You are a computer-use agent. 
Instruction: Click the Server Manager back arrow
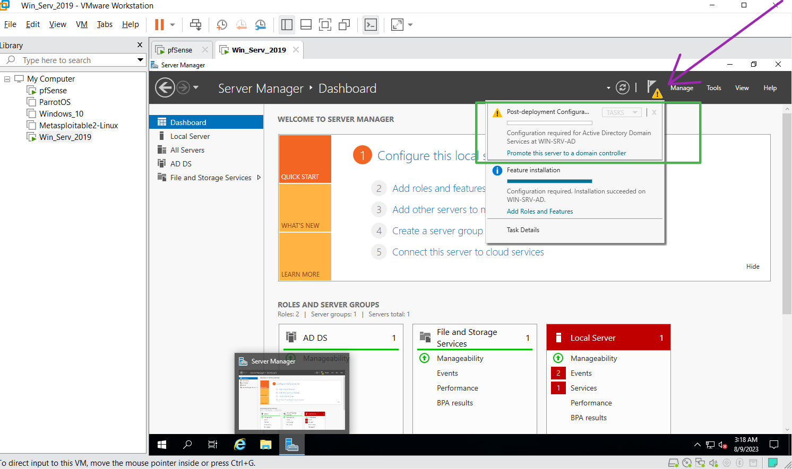pos(165,87)
